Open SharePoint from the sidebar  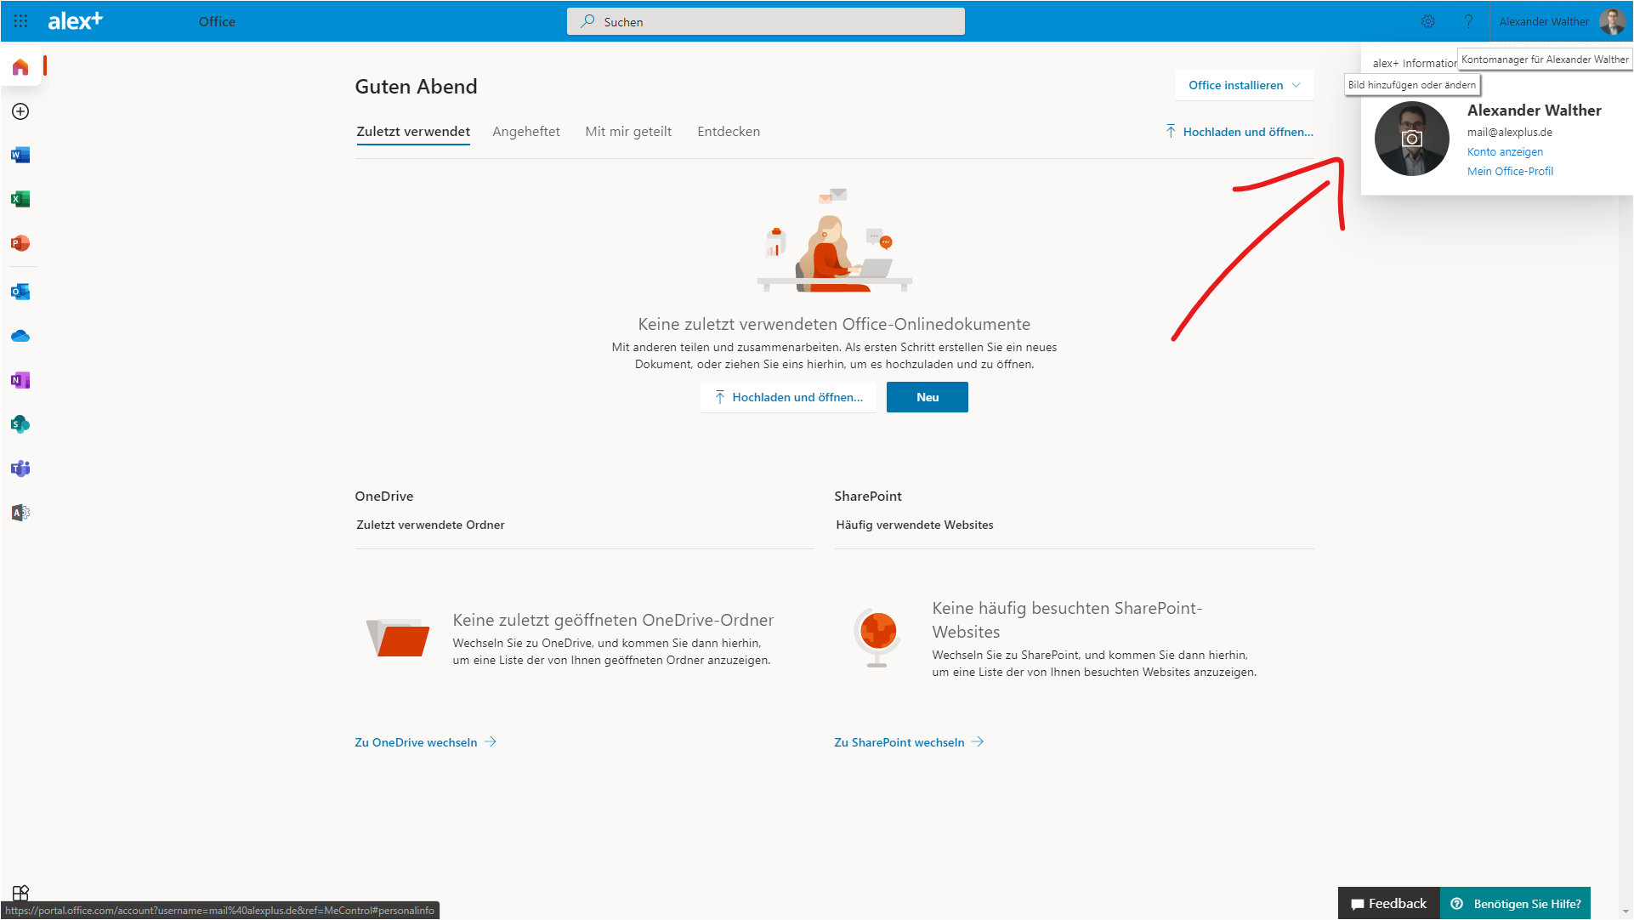[x=20, y=424]
